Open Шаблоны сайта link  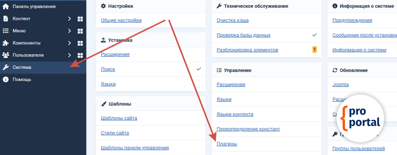point(119,118)
